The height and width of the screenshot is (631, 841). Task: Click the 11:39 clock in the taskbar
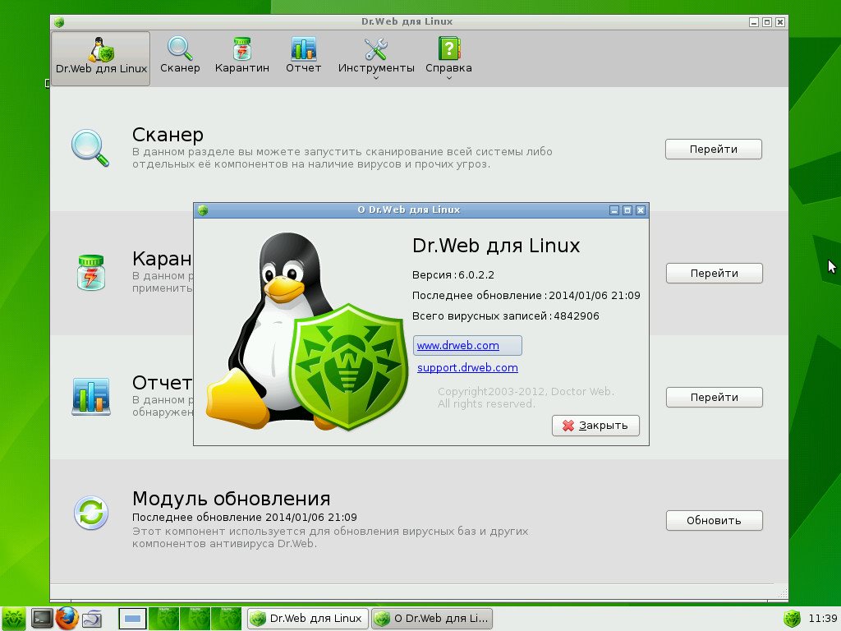coord(823,619)
